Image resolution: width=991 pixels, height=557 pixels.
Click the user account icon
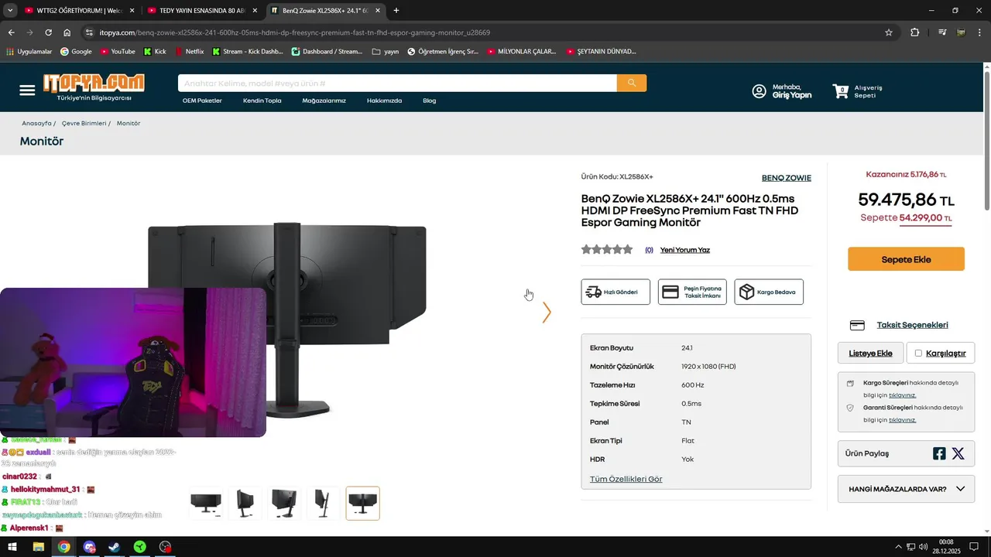click(x=760, y=91)
